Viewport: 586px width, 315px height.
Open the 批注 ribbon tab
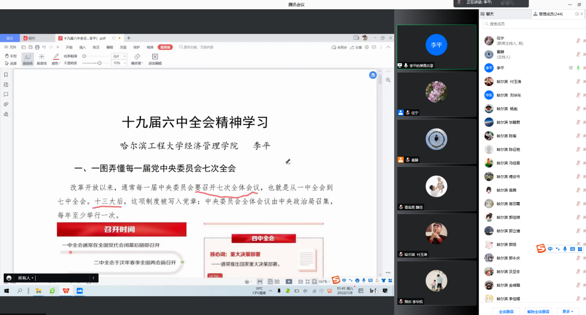click(96, 47)
